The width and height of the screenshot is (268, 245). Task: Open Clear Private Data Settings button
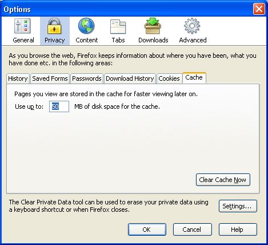(238, 206)
